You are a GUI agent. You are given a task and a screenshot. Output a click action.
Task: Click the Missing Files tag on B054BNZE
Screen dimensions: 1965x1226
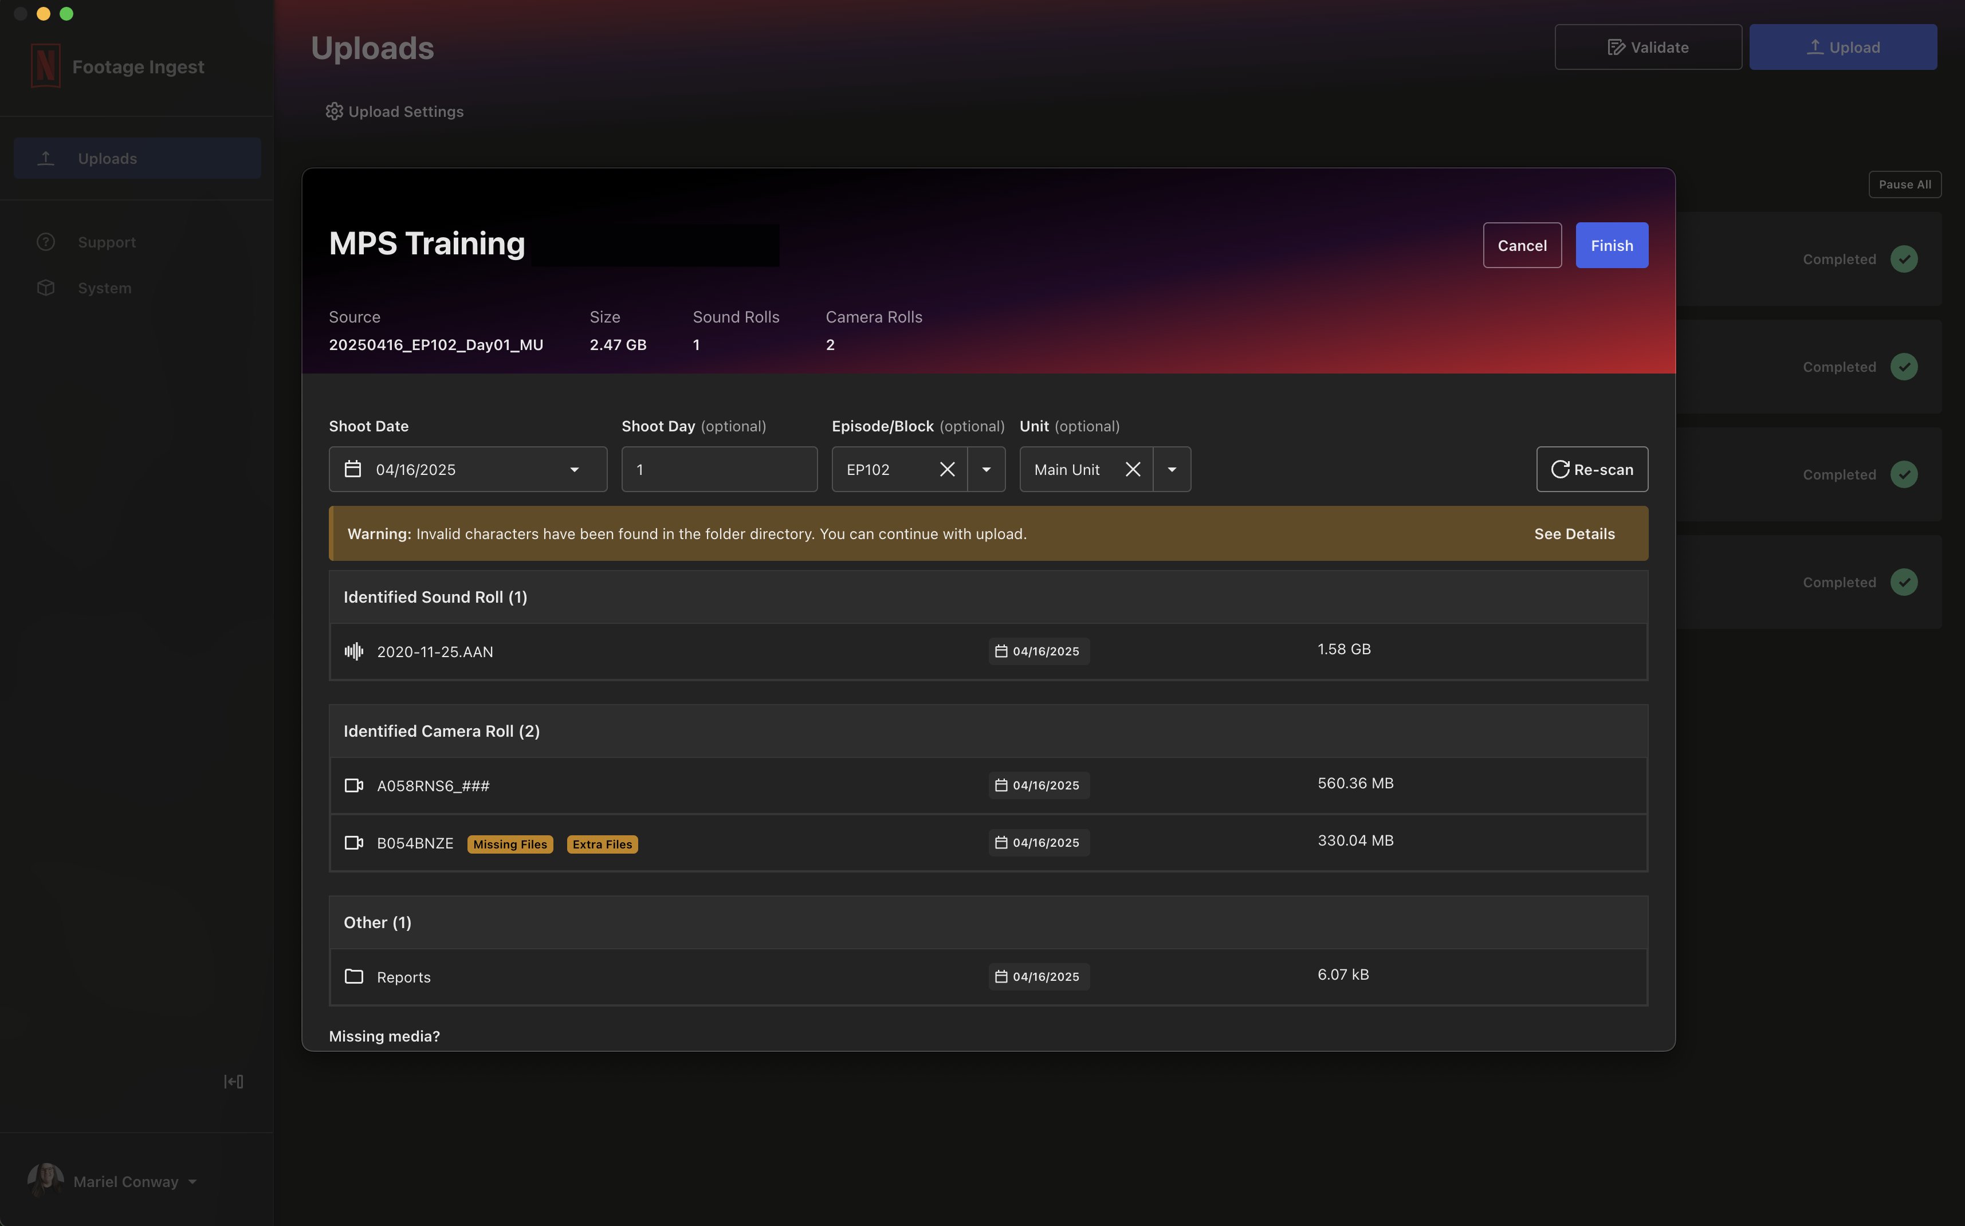(510, 844)
